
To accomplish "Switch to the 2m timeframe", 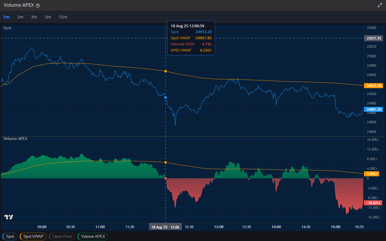I will [20, 17].
